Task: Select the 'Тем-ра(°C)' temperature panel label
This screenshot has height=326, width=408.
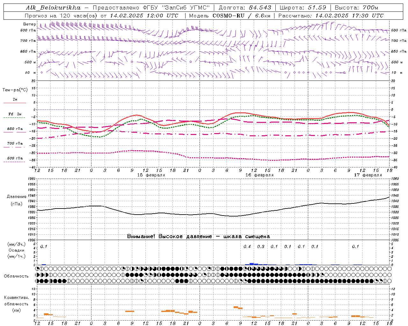Action: point(15,90)
